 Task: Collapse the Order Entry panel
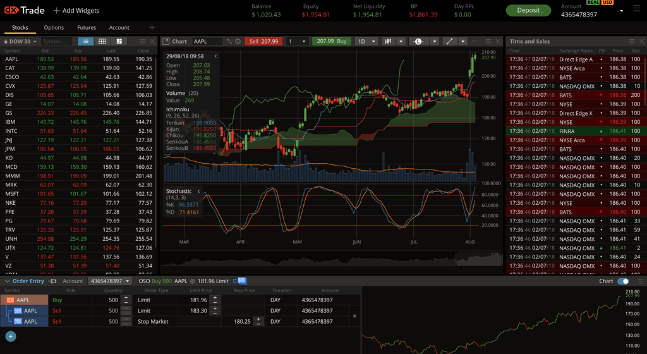point(7,281)
